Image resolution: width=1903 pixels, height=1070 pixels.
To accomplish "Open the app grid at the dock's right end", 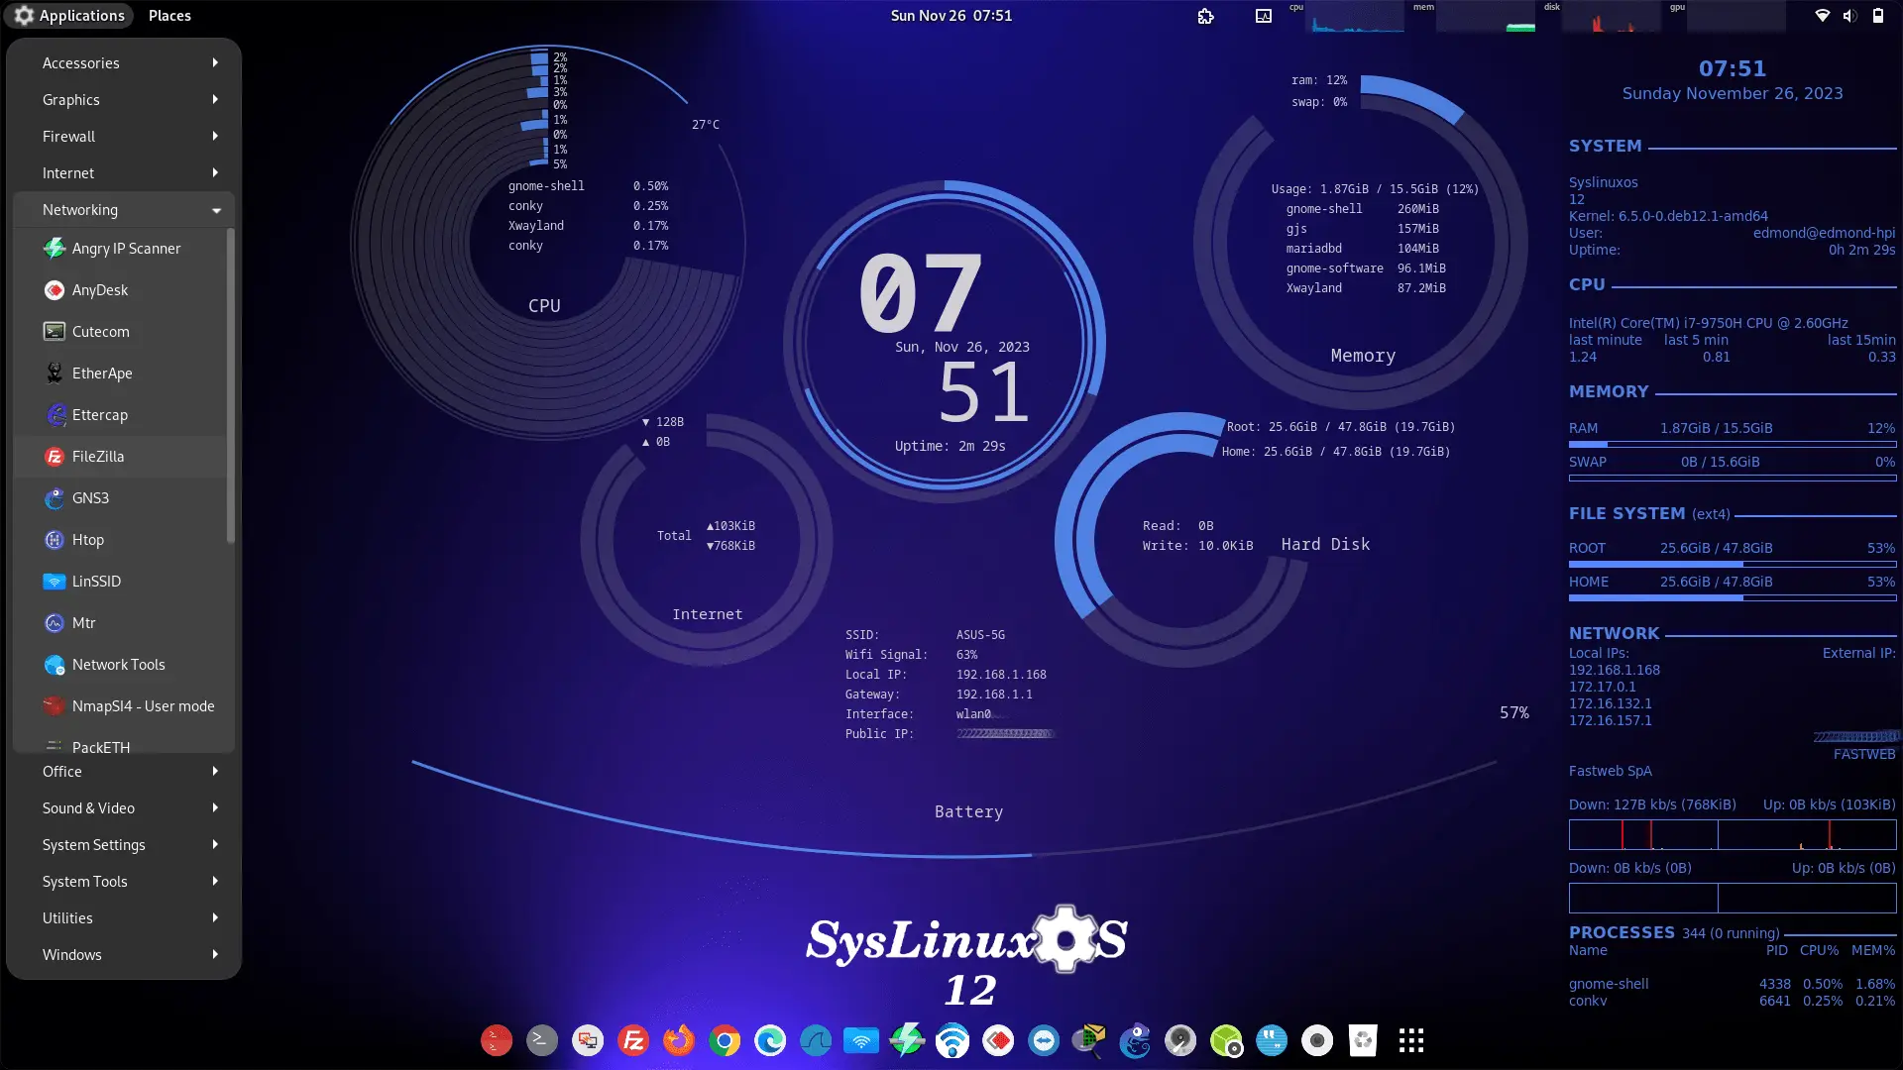I will [x=1410, y=1040].
